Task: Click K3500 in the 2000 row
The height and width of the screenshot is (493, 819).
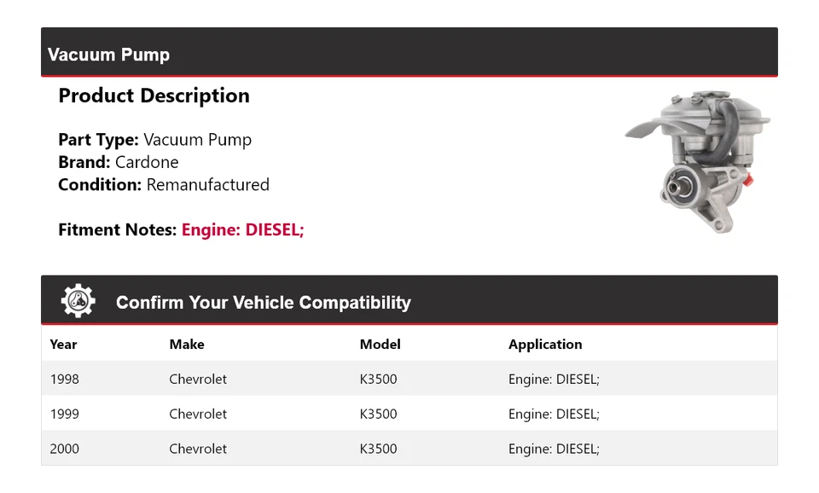Action: 378,449
